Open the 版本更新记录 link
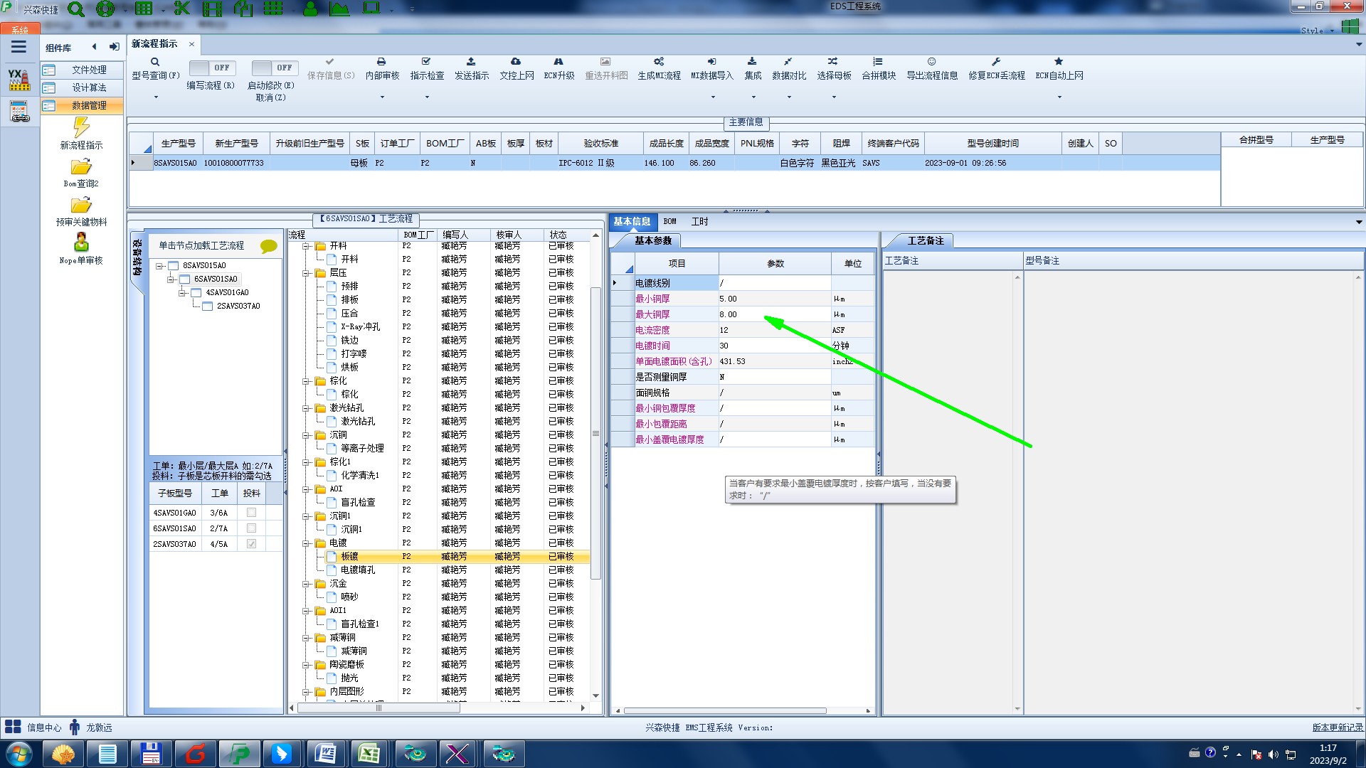 pyautogui.click(x=1337, y=727)
